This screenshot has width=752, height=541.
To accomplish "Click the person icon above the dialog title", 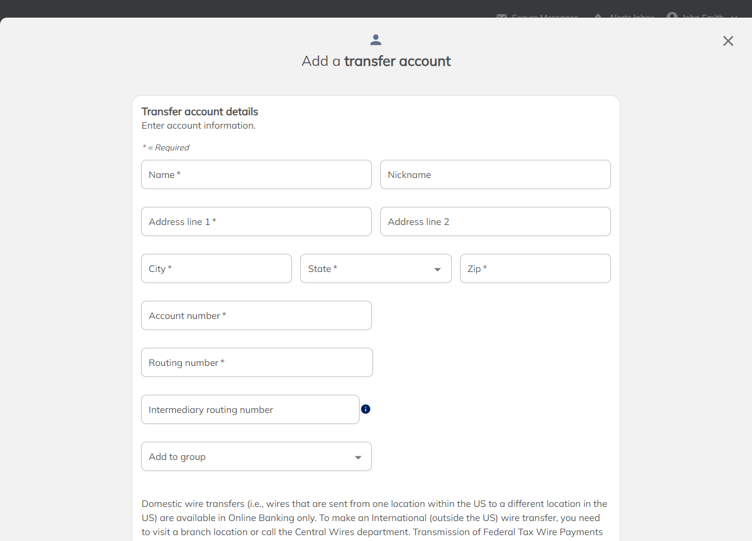I will point(376,40).
